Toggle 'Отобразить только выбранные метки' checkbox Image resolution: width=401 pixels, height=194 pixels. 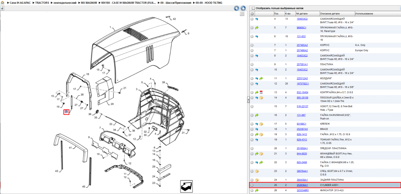(253, 8)
